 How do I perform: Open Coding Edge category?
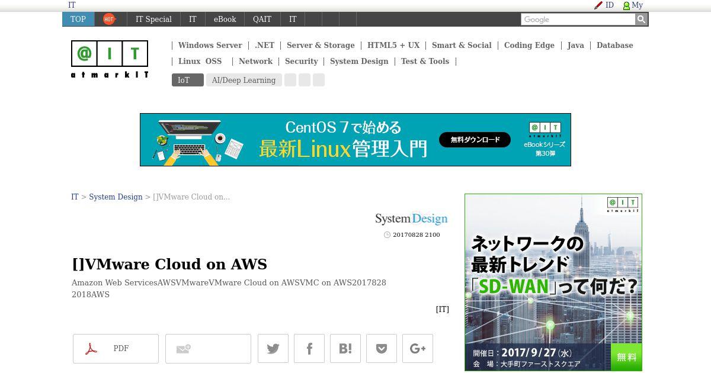click(529, 45)
